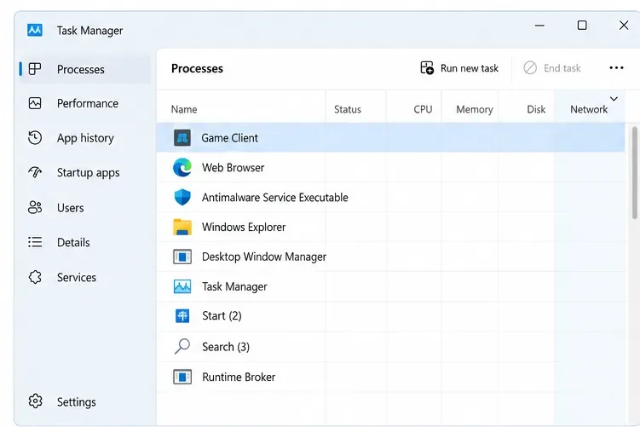Select Processes in the sidebar
This screenshot has height=427, width=640.
(80, 69)
